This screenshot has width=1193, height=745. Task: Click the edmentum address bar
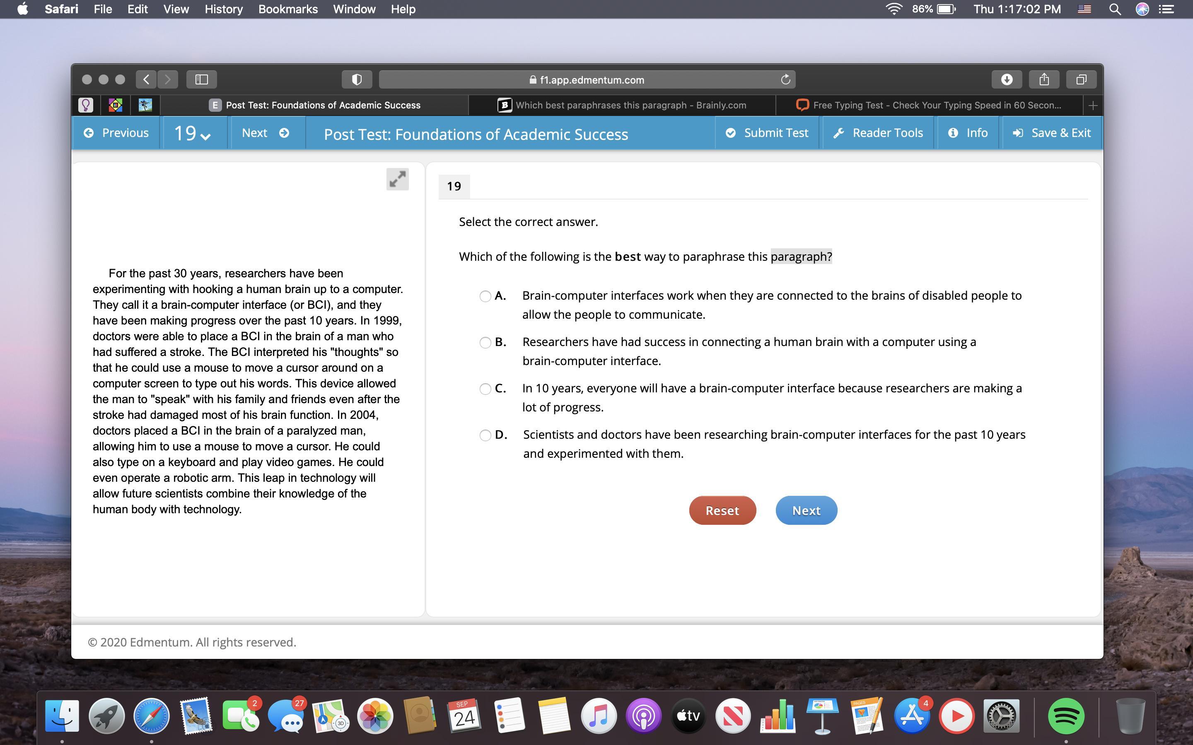pyautogui.click(x=587, y=79)
